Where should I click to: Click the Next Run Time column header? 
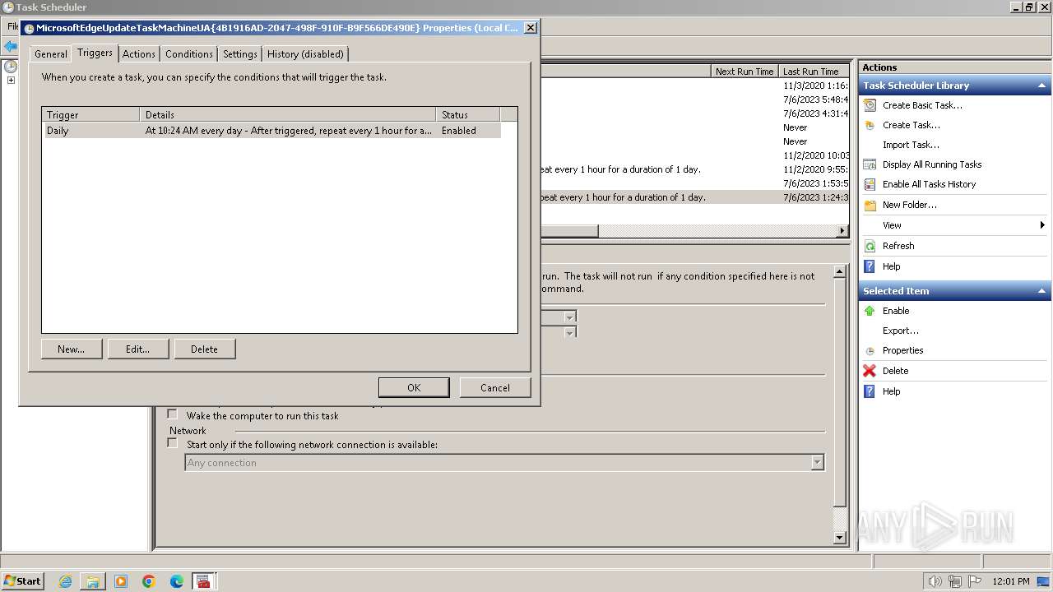(x=745, y=72)
